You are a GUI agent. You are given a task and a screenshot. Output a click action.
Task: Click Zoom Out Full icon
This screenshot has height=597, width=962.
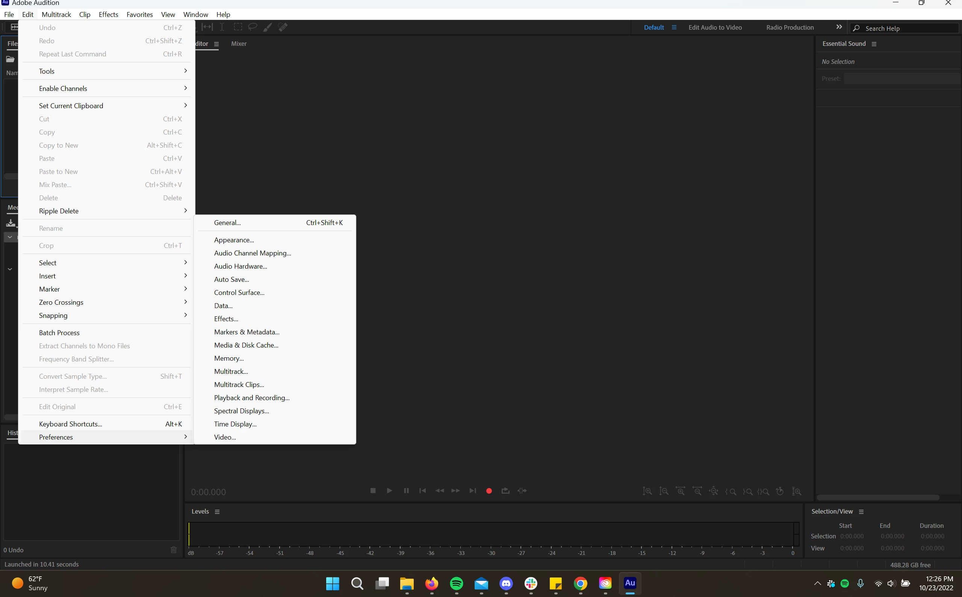tap(714, 491)
